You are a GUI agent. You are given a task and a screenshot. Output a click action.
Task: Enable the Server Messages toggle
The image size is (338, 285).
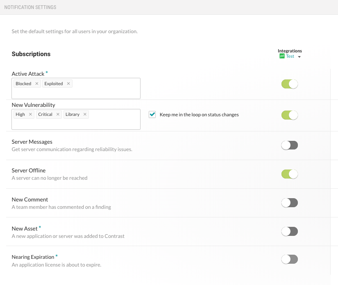[x=289, y=145]
